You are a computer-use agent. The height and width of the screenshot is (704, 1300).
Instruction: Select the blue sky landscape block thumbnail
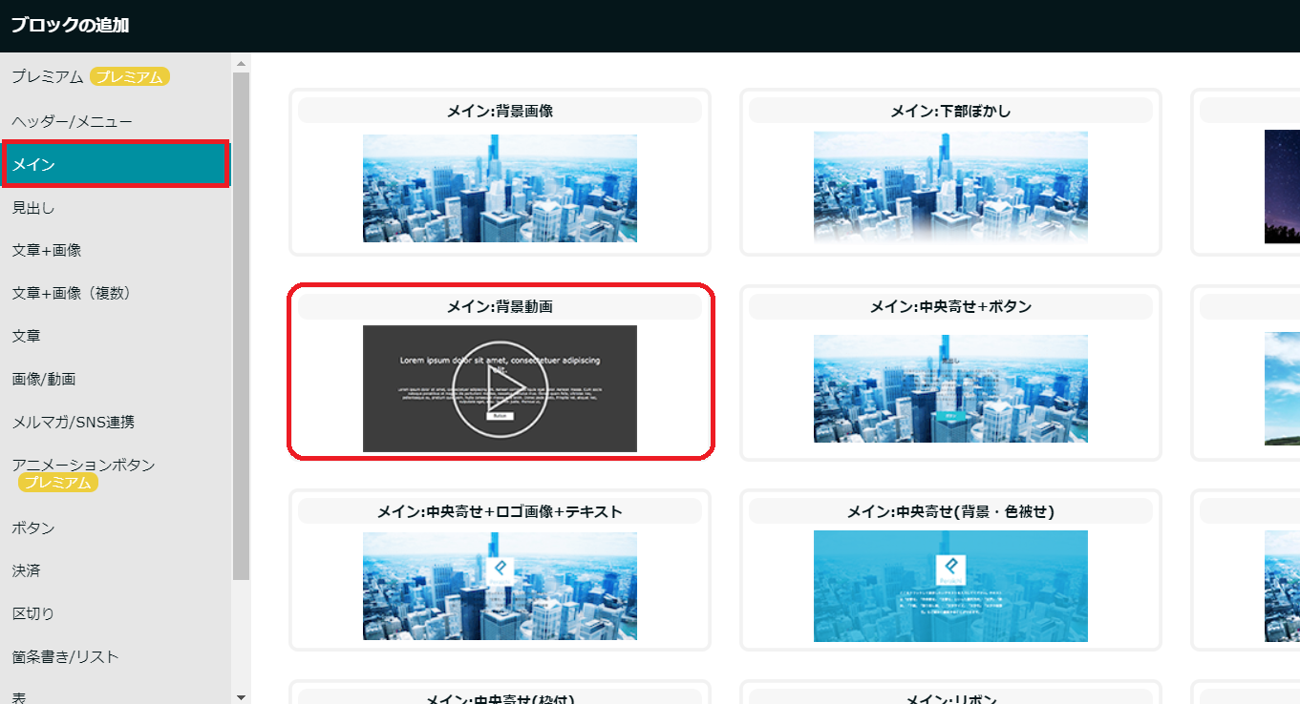1282,388
